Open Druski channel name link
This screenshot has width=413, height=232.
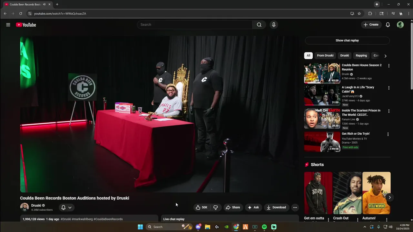click(x=36, y=205)
